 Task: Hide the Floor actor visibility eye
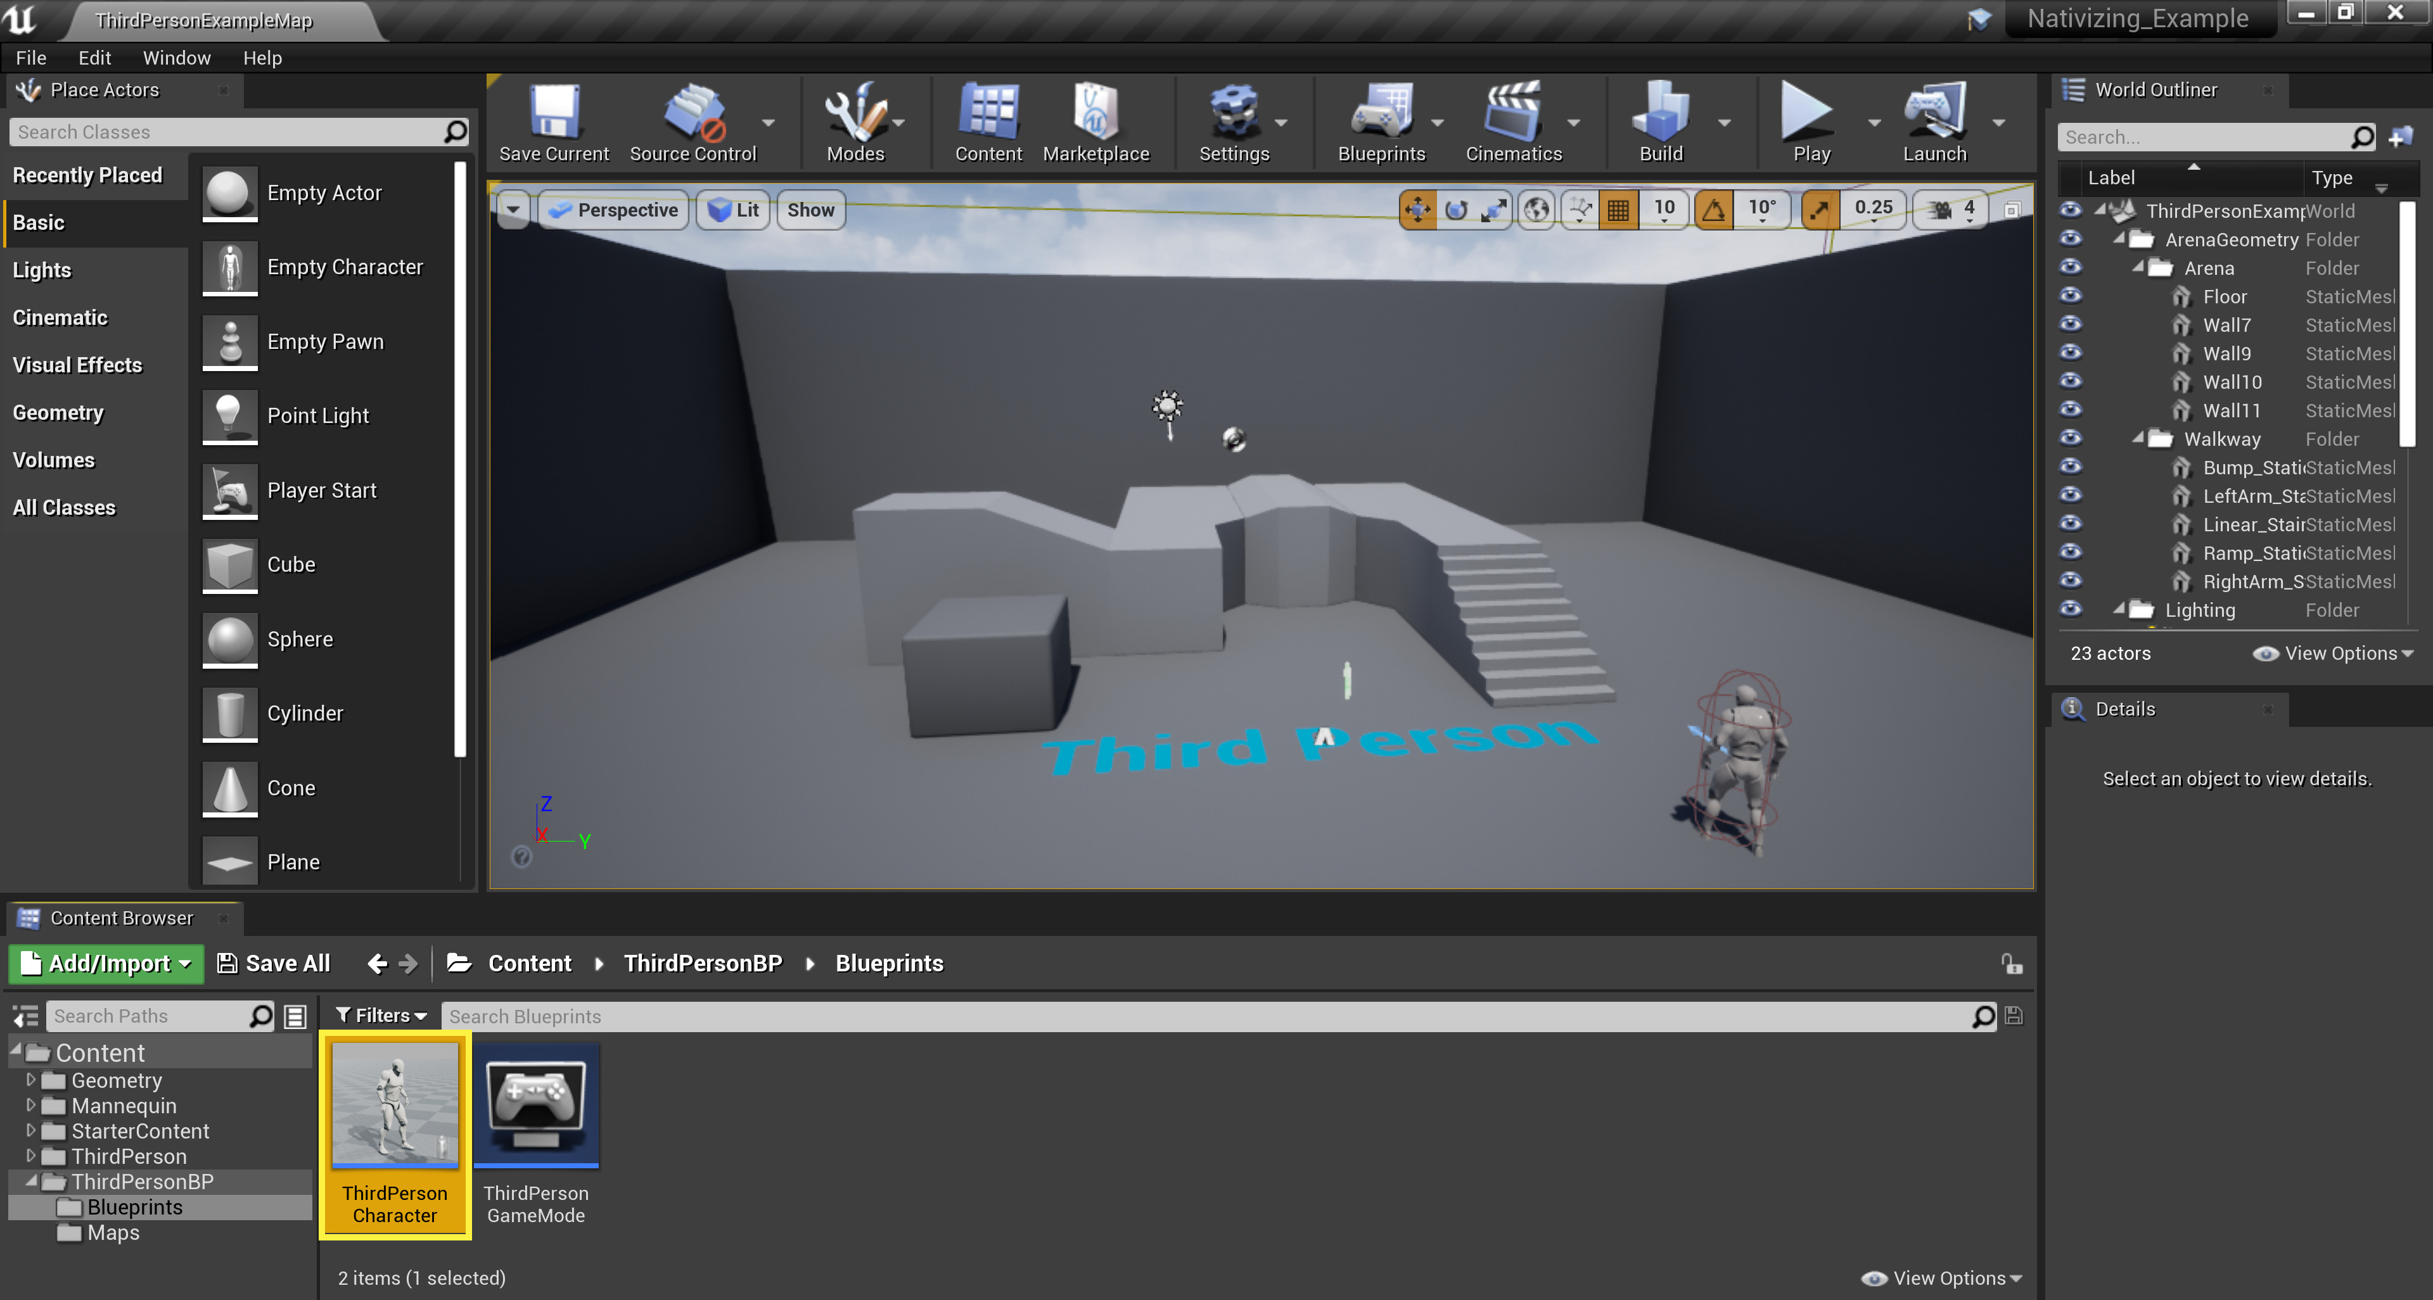2071,296
